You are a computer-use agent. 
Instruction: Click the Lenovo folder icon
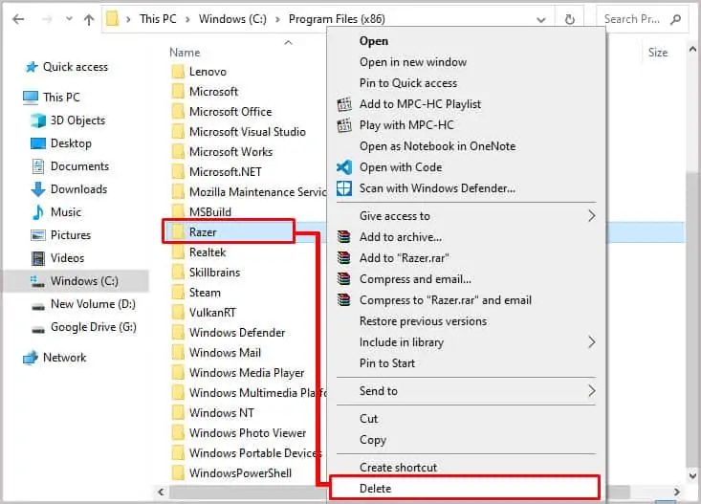click(178, 72)
